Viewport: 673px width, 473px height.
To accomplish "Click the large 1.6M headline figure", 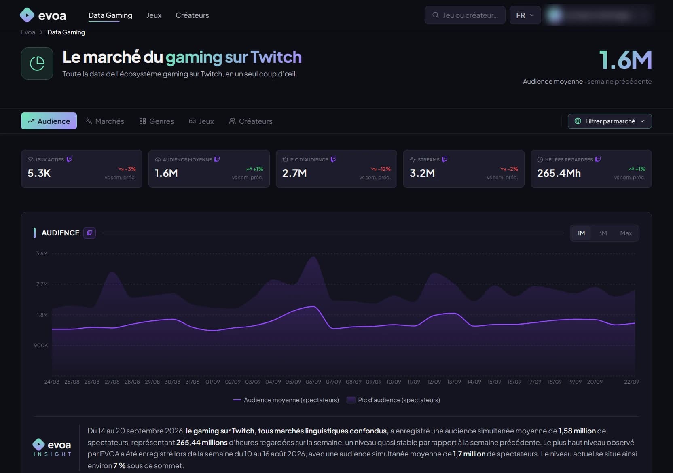I will [625, 60].
